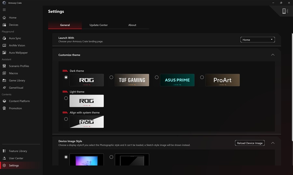Open the Aura Sync section

[x=15, y=38]
